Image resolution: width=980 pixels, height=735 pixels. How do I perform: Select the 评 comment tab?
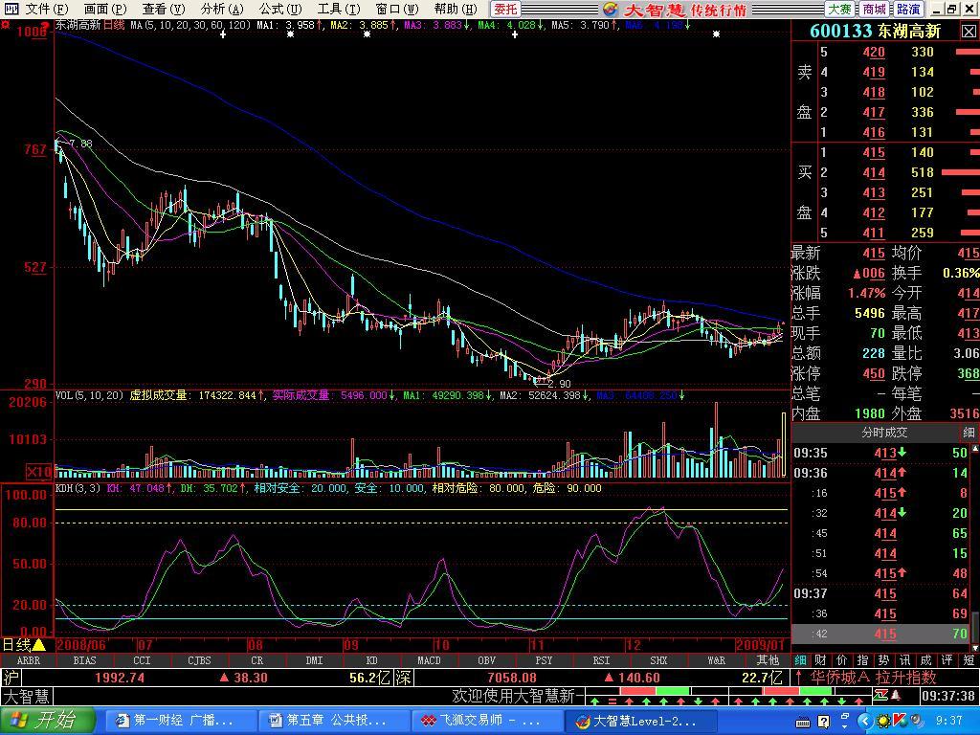(x=947, y=660)
